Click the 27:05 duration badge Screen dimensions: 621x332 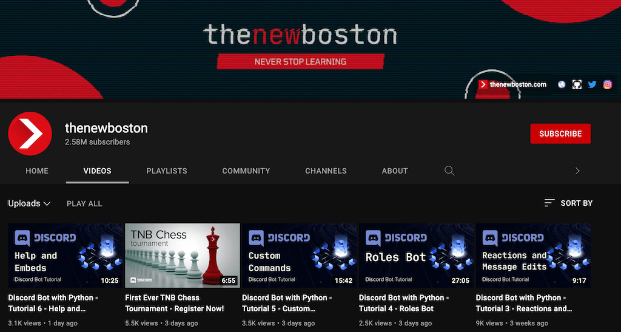pos(460,280)
